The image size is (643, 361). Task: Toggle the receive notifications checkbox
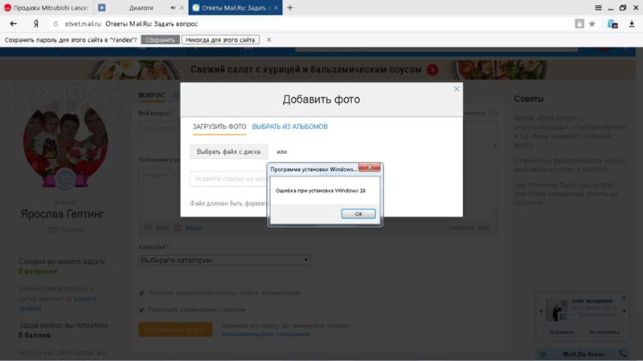click(141, 293)
